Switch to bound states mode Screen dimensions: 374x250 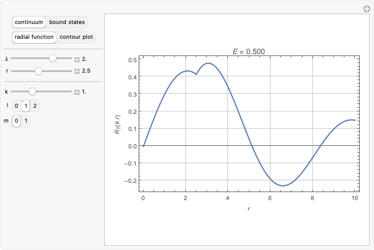pyautogui.click(x=68, y=22)
